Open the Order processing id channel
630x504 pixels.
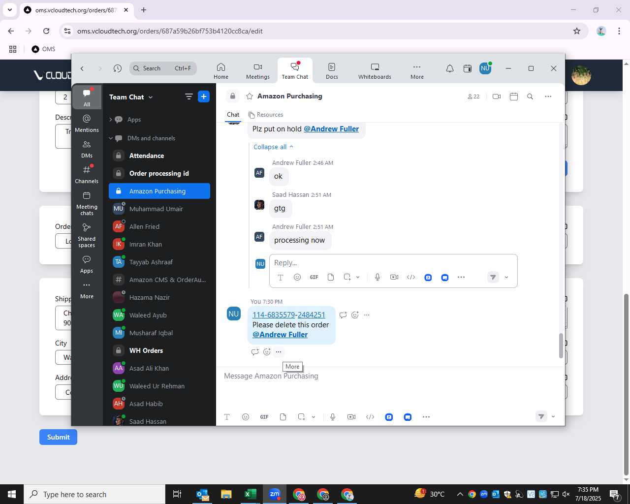(x=159, y=173)
